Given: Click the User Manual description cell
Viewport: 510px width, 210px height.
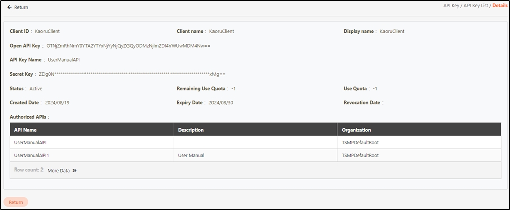Looking at the screenshot, I should (x=191, y=155).
